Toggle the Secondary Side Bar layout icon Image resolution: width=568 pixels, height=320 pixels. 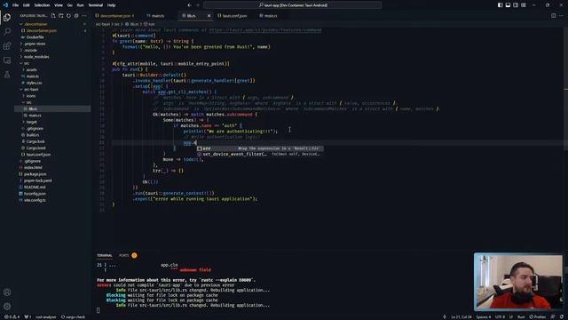click(x=516, y=5)
